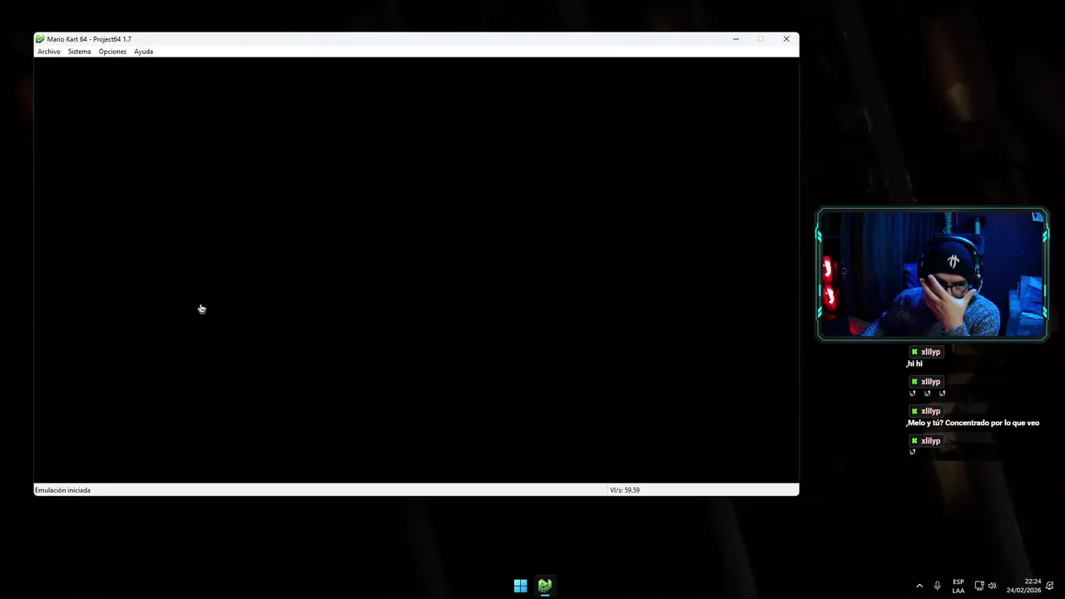The height and width of the screenshot is (599, 1065).
Task: Click the Project64 icon in title bar
Action: click(x=40, y=39)
